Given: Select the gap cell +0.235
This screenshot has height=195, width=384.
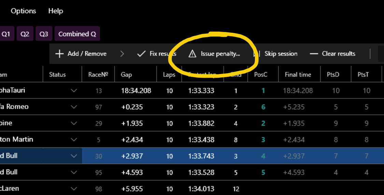Looking at the screenshot, I should pyautogui.click(x=132, y=107).
